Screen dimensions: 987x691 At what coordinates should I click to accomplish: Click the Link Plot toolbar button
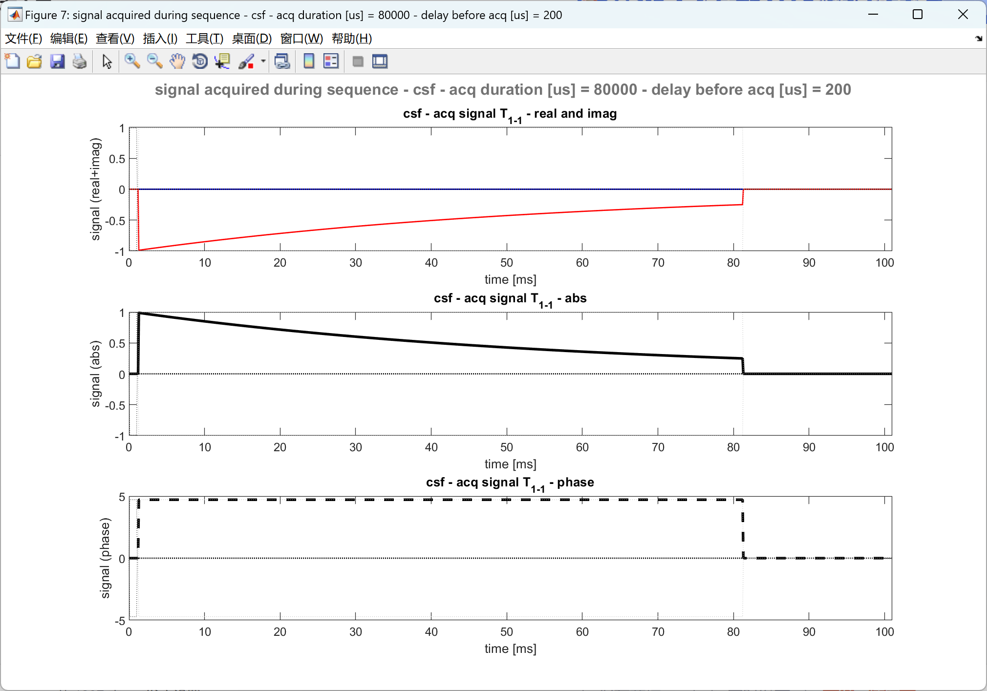pos(282,62)
